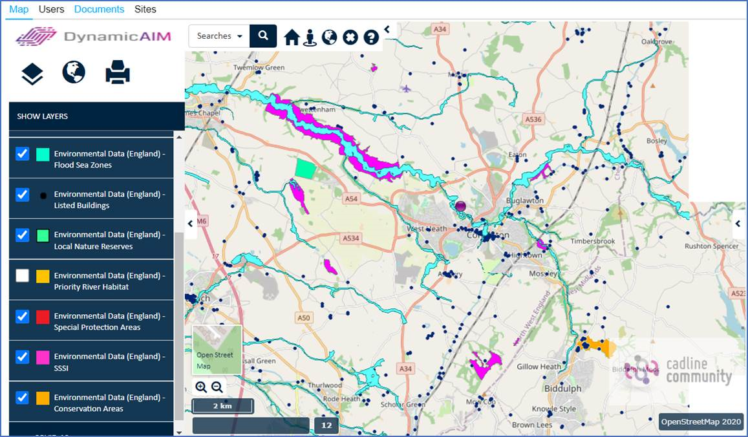Click the 2 km scale bar
The image size is (748, 437).
(223, 406)
